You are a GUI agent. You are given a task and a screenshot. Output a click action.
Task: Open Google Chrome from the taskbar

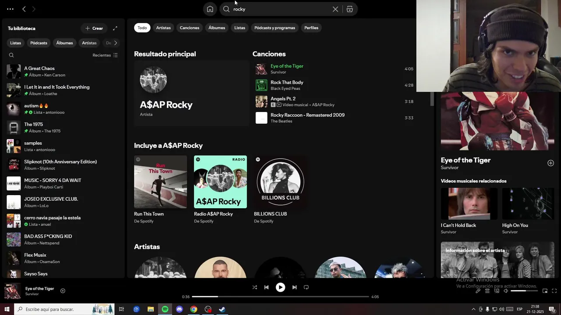194,309
